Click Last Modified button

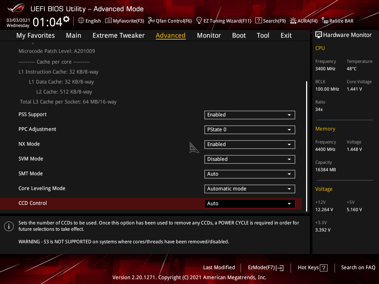[x=219, y=268]
